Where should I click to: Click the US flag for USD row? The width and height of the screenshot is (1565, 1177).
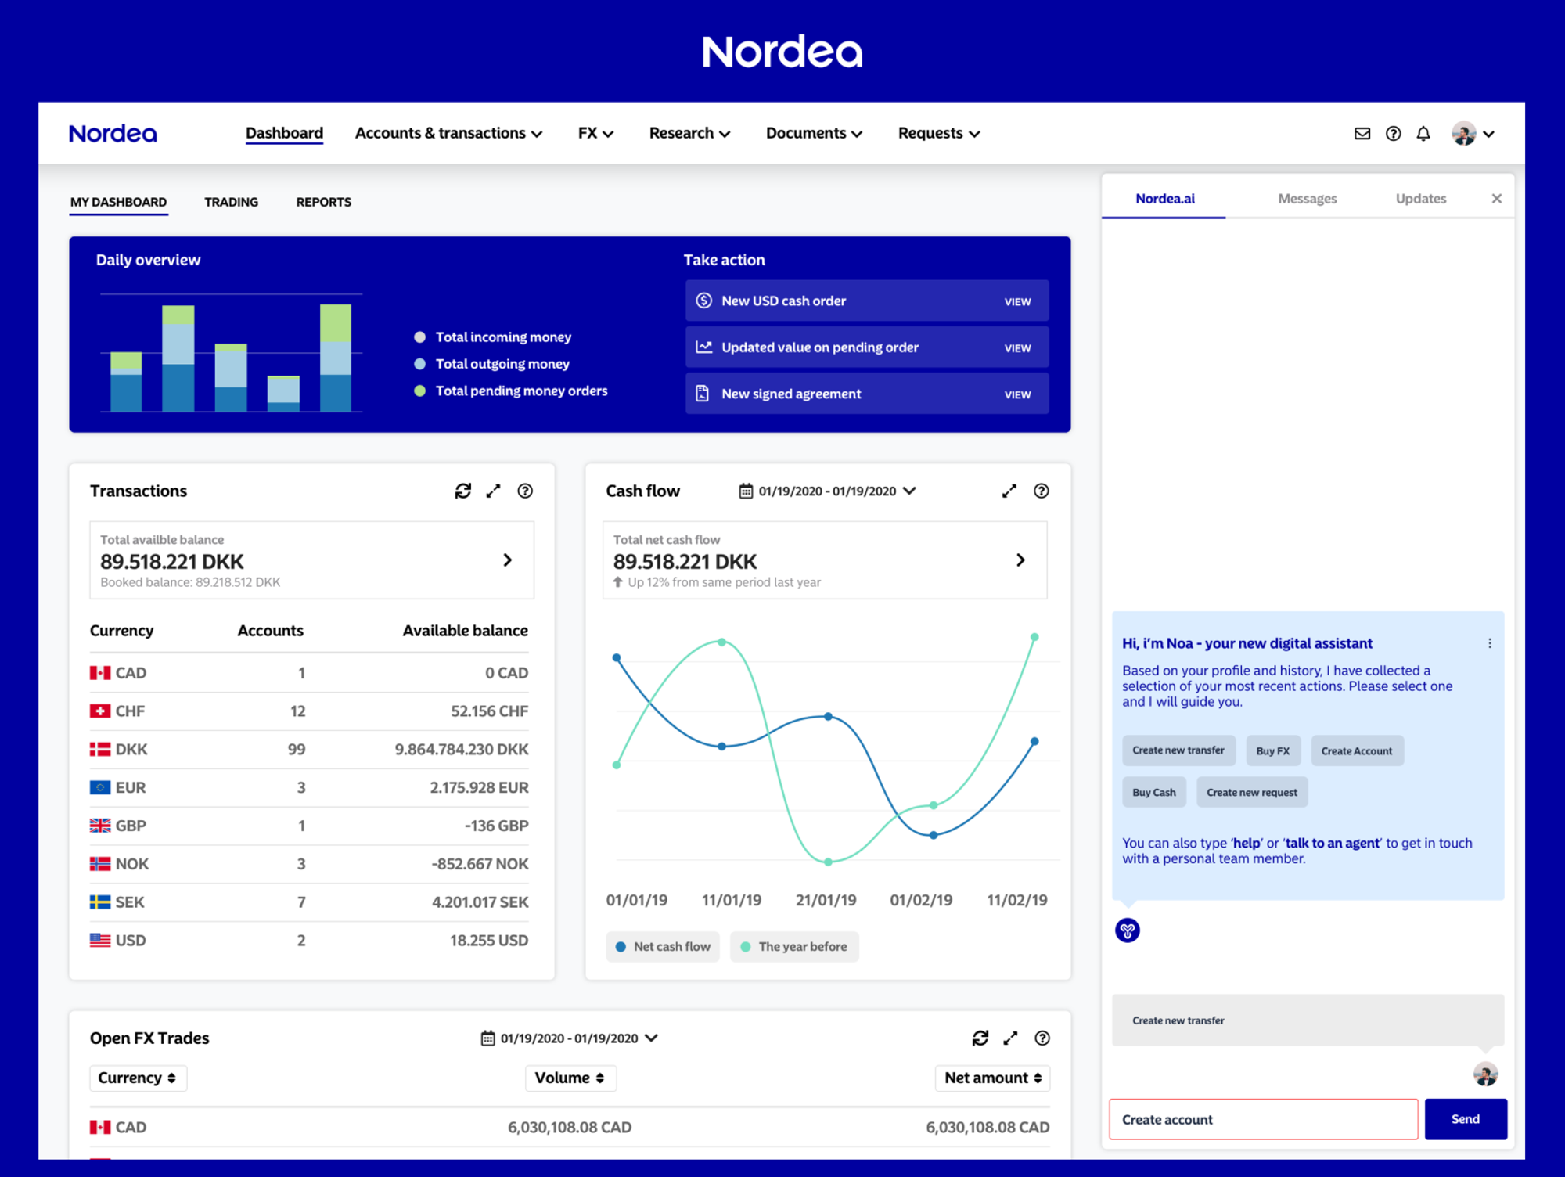(100, 941)
